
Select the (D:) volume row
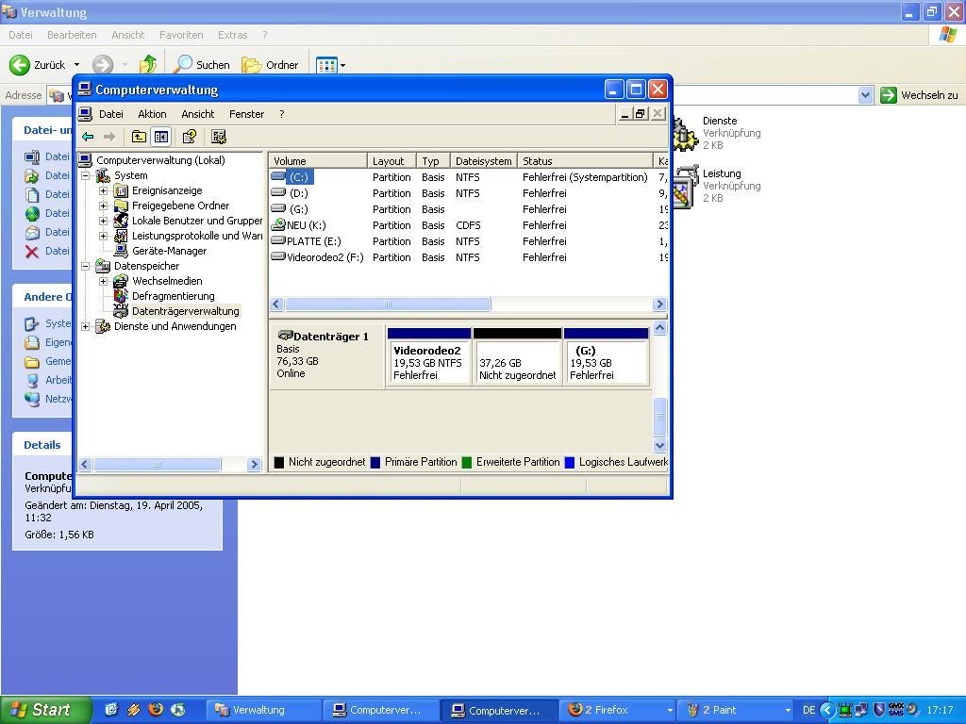click(468, 193)
